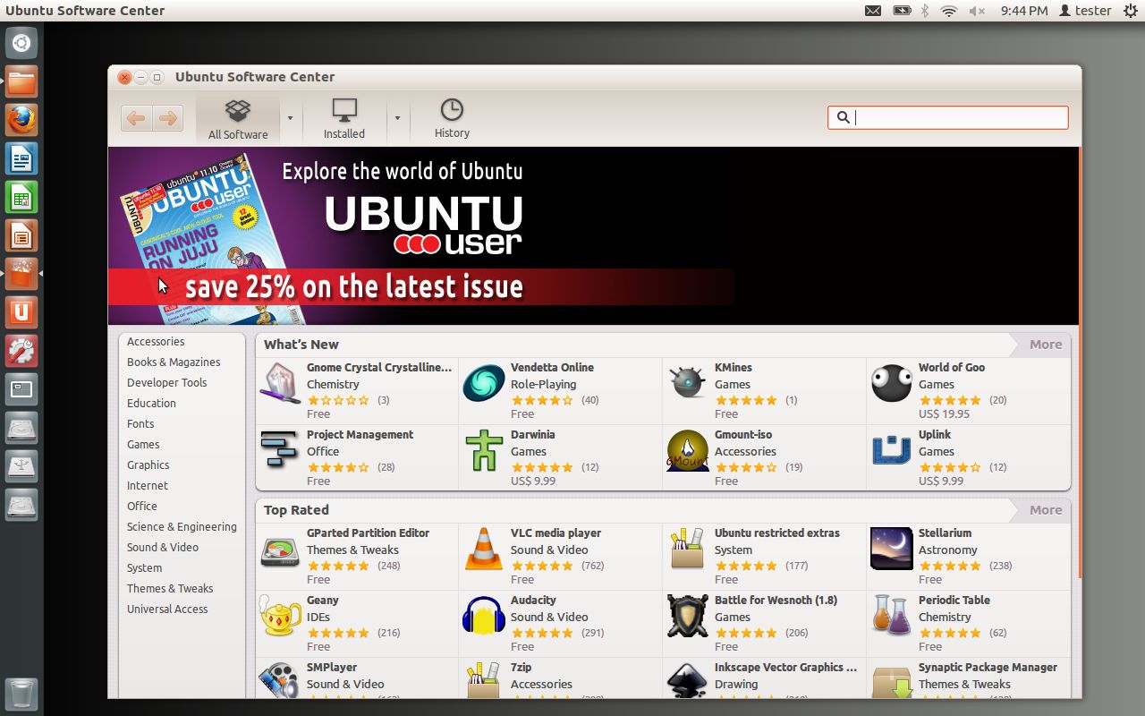The height and width of the screenshot is (716, 1145).
Task: Open the Vendetta Online app icon
Action: pos(484,384)
